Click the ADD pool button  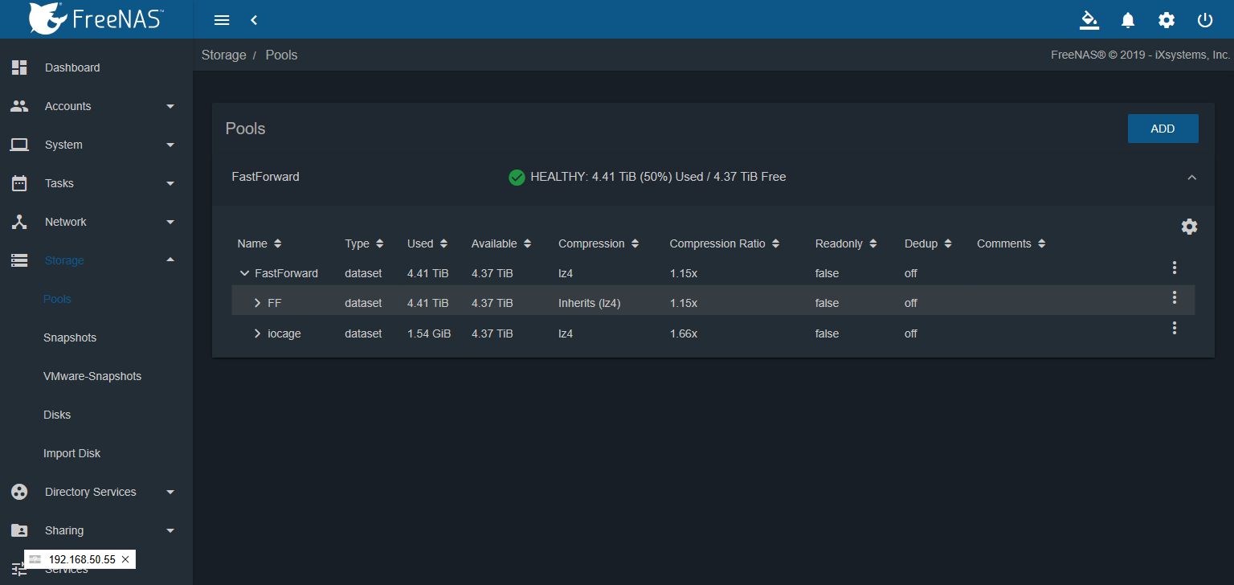coord(1162,129)
